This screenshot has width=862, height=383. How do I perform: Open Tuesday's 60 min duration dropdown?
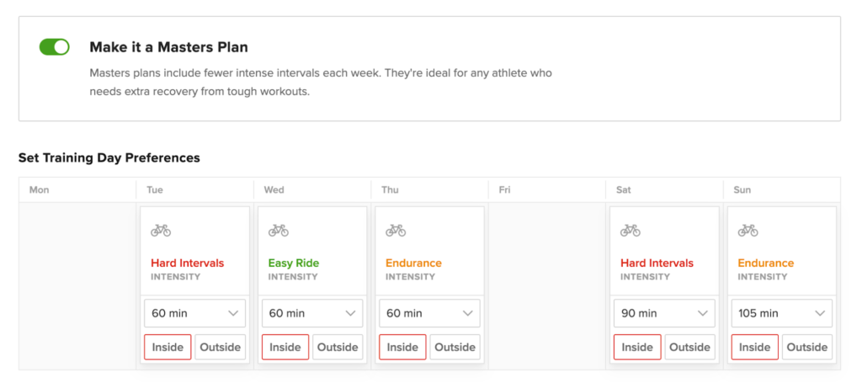tap(194, 313)
